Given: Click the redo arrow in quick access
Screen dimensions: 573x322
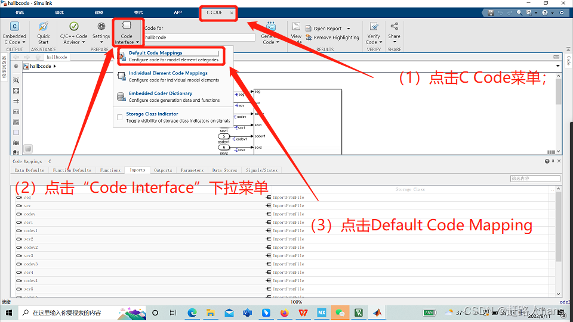Looking at the screenshot, I should coord(510,12).
